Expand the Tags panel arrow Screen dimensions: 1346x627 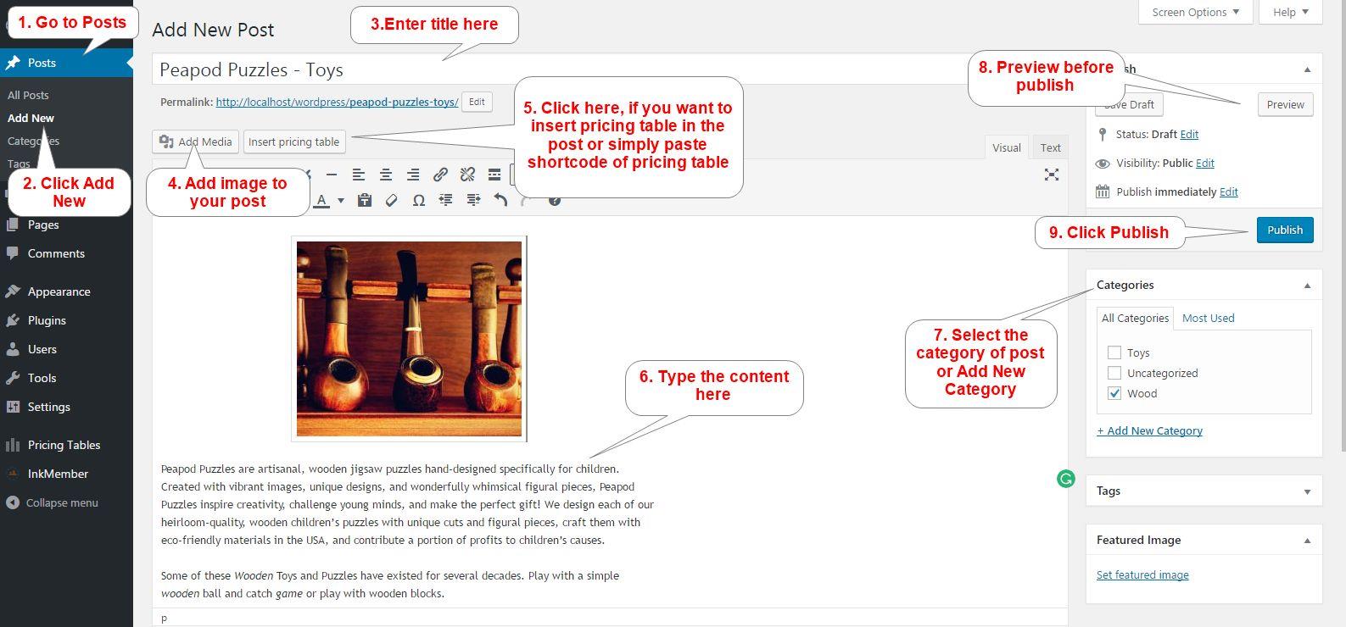coord(1307,491)
